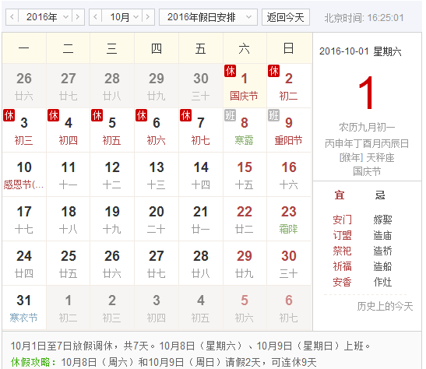Open the 历史上的今天 link
The width and height of the screenshot is (426, 369).
point(385,306)
